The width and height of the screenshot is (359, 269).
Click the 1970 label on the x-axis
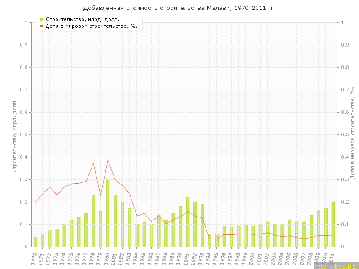click(35, 257)
